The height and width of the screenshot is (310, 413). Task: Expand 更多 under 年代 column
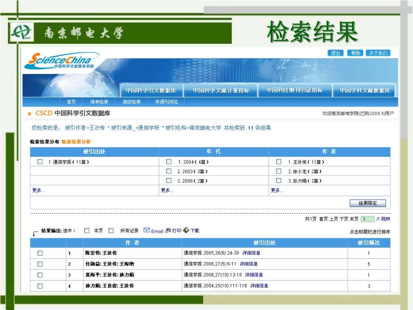click(167, 191)
